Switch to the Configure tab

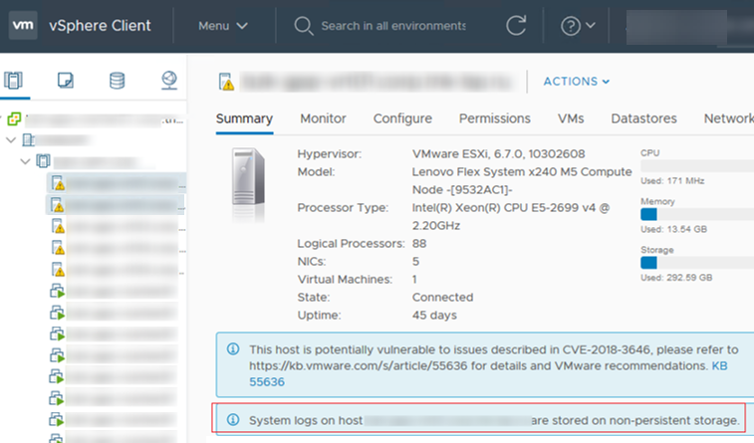click(402, 118)
